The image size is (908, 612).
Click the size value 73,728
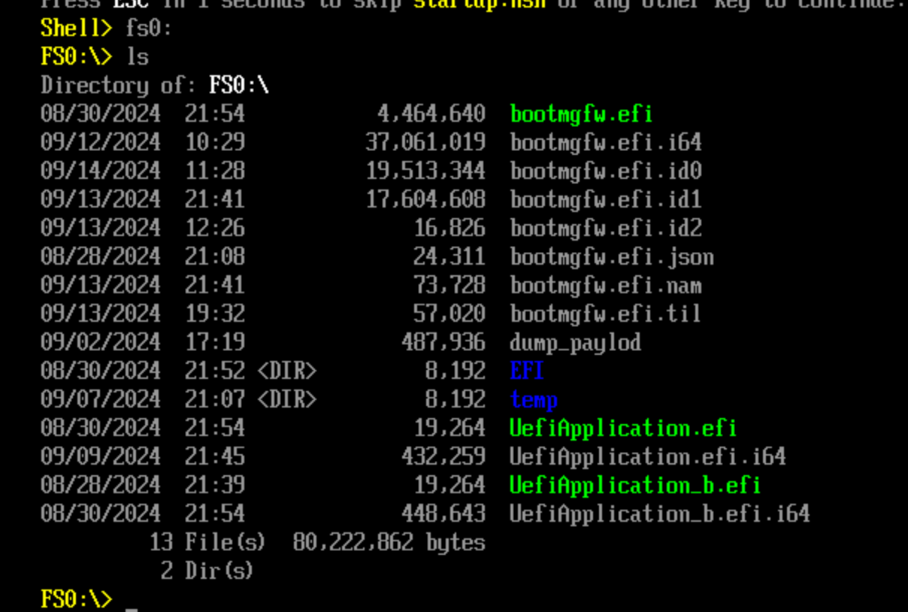tap(449, 286)
